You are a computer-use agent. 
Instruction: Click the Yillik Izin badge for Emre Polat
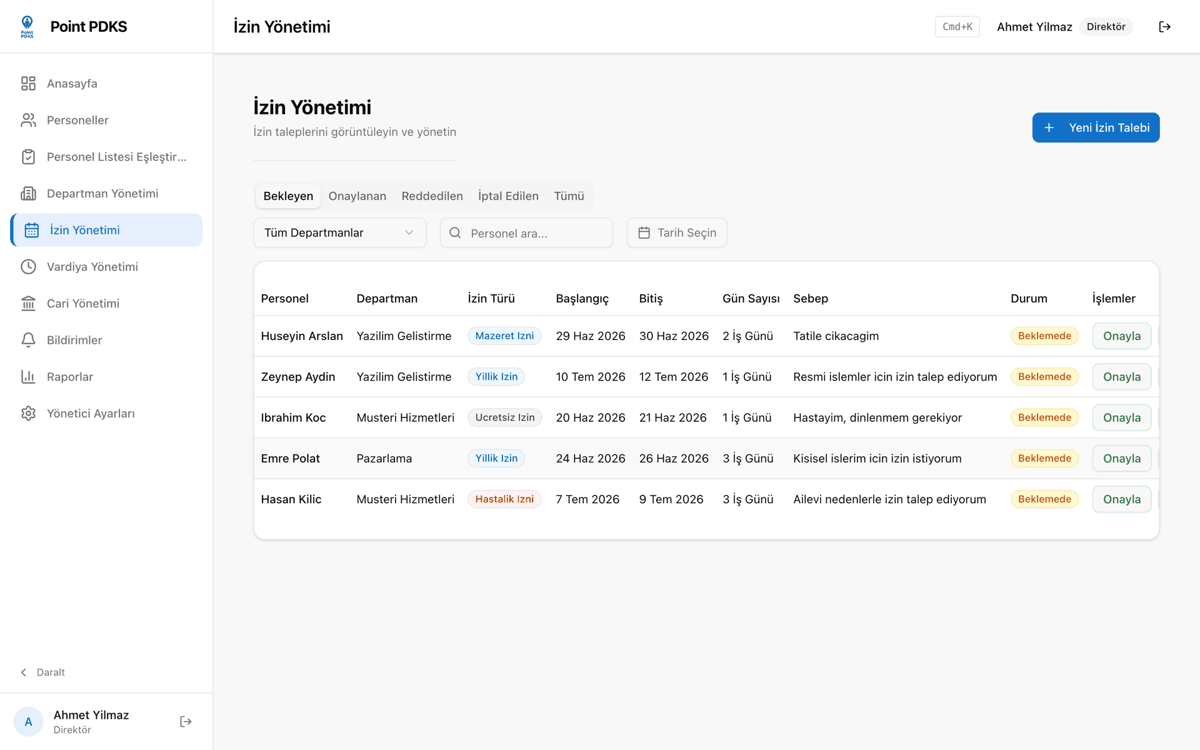pos(496,459)
